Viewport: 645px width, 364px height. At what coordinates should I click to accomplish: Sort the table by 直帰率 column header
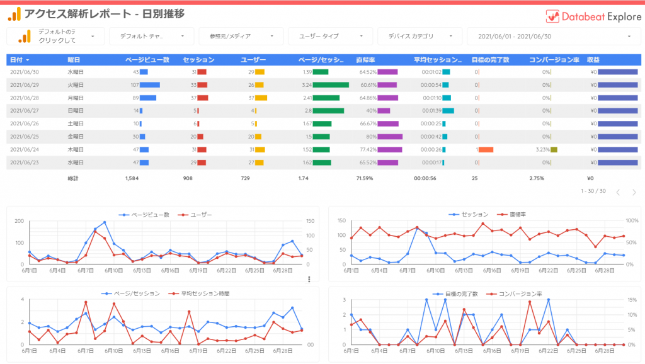point(365,60)
